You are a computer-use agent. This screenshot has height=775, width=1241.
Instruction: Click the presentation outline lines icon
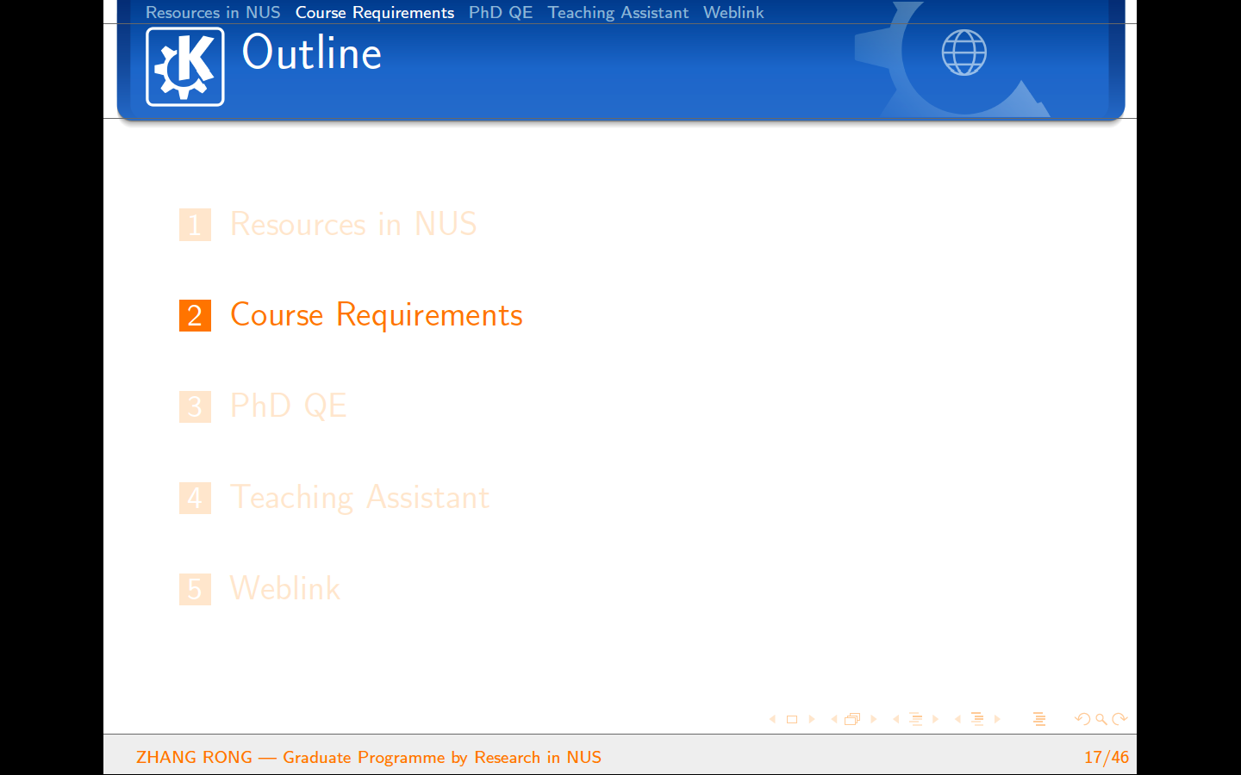(1039, 719)
